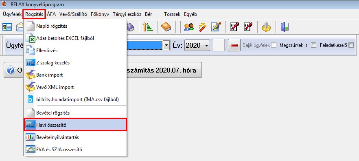This screenshot has width=359, height=161.
Task: Choose Z szalag kezelés entry
Action: click(75, 63)
